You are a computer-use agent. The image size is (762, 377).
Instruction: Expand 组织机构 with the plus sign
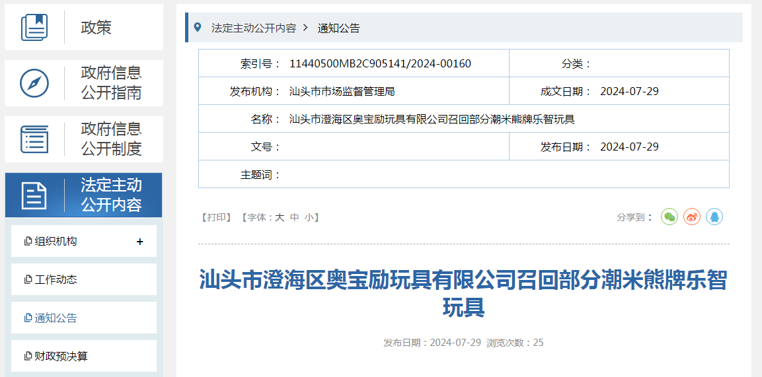139,242
